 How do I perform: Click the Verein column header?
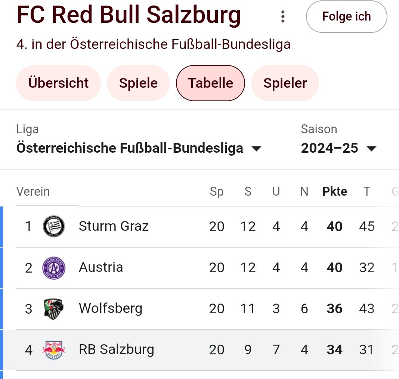[x=33, y=192]
